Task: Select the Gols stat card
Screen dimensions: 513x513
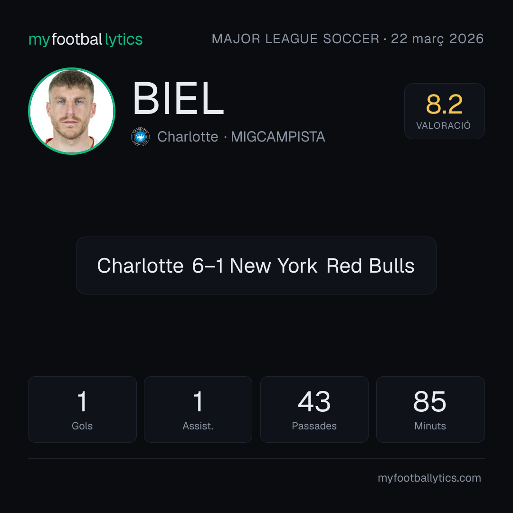Action: (x=82, y=409)
